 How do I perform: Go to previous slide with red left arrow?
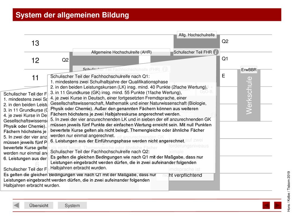click(x=266, y=205)
